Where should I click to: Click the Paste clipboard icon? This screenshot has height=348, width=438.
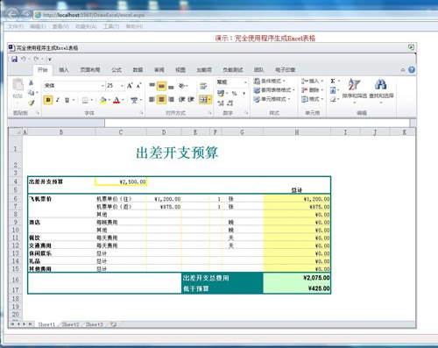18,85
